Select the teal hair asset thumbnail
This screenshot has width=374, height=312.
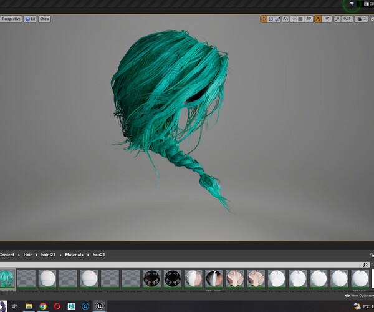(x=7, y=278)
